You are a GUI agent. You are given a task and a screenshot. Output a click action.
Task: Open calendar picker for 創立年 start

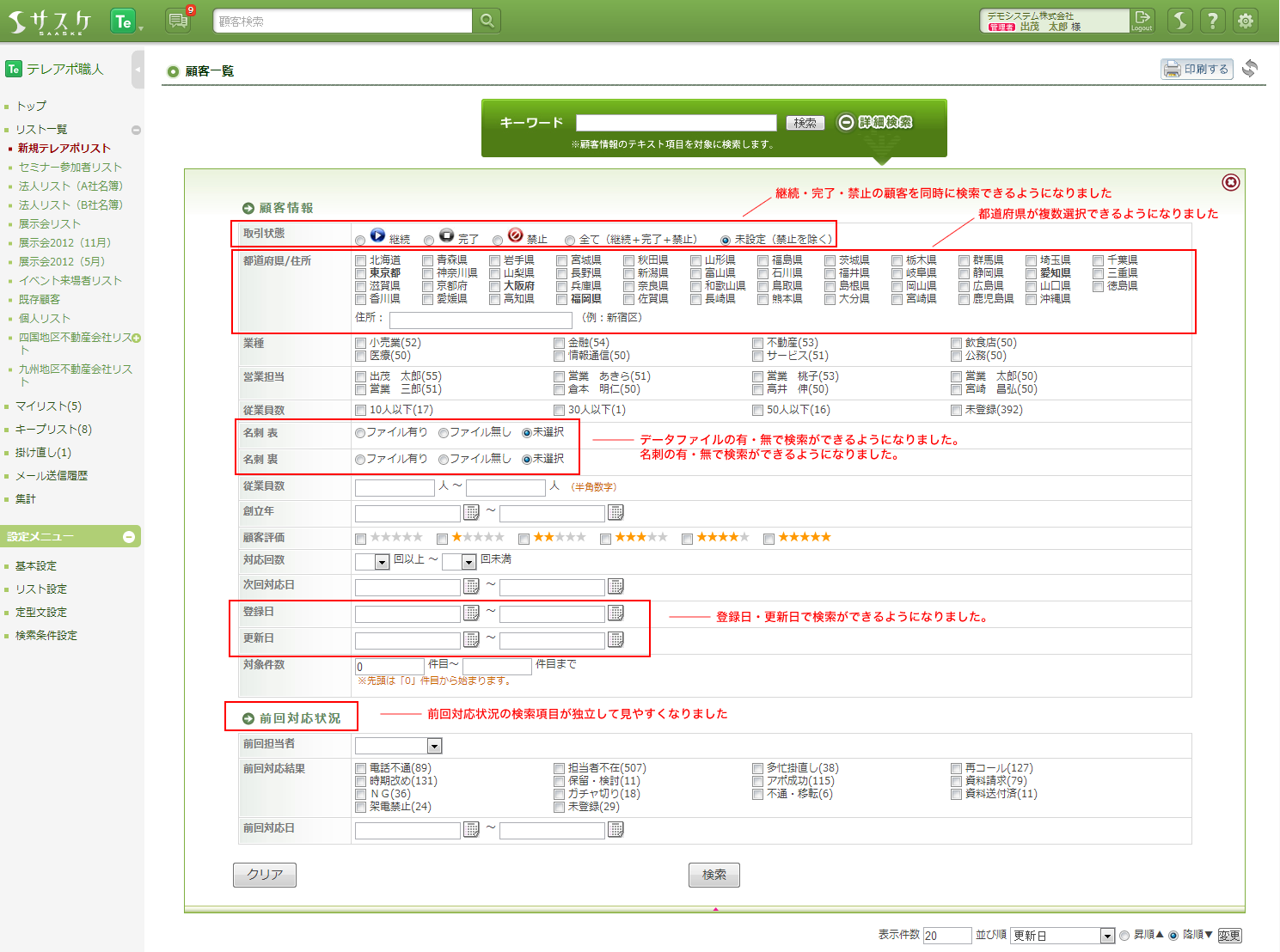point(471,513)
